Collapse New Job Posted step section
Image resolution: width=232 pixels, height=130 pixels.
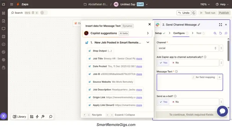click(x=148, y=42)
